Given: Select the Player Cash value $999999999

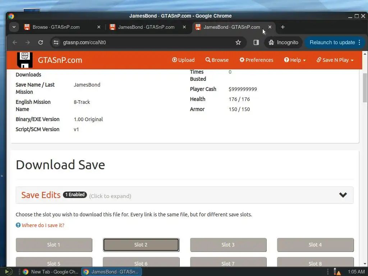Looking at the screenshot, I should click(243, 89).
